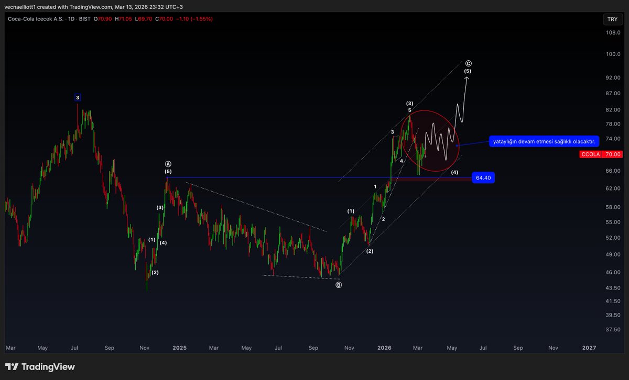Click the 58.00 price axis label
Image resolution: width=629 pixels, height=380 pixels.
(x=613, y=207)
